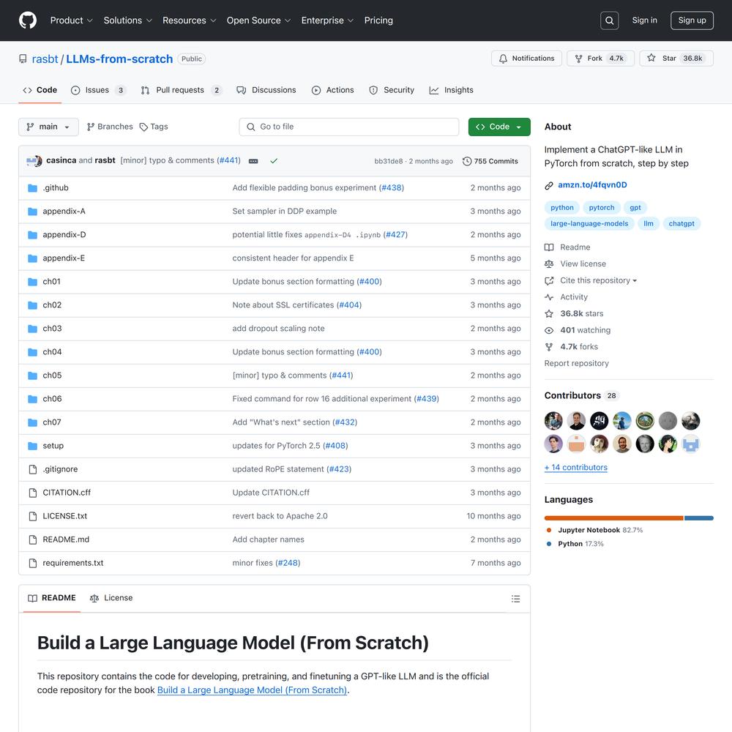Image resolution: width=732 pixels, height=732 pixels.
Task: Expand the Product menu
Action: 72,20
